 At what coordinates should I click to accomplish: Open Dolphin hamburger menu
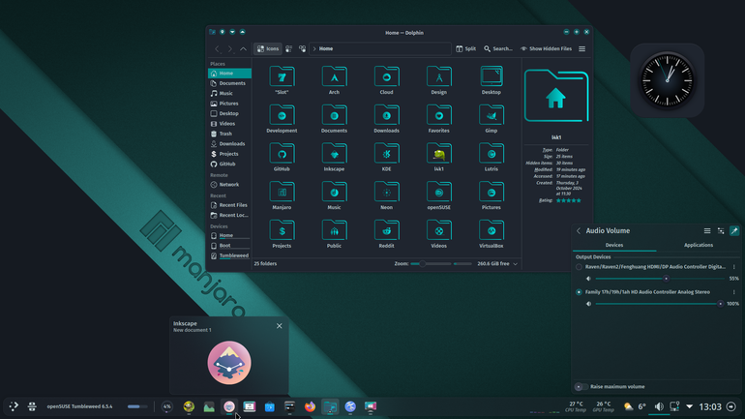pos(582,49)
